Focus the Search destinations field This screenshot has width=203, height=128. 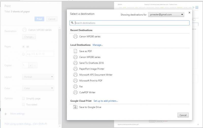point(129,23)
